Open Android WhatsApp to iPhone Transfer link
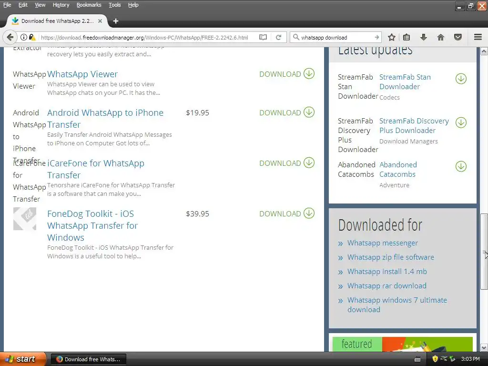 (105, 119)
